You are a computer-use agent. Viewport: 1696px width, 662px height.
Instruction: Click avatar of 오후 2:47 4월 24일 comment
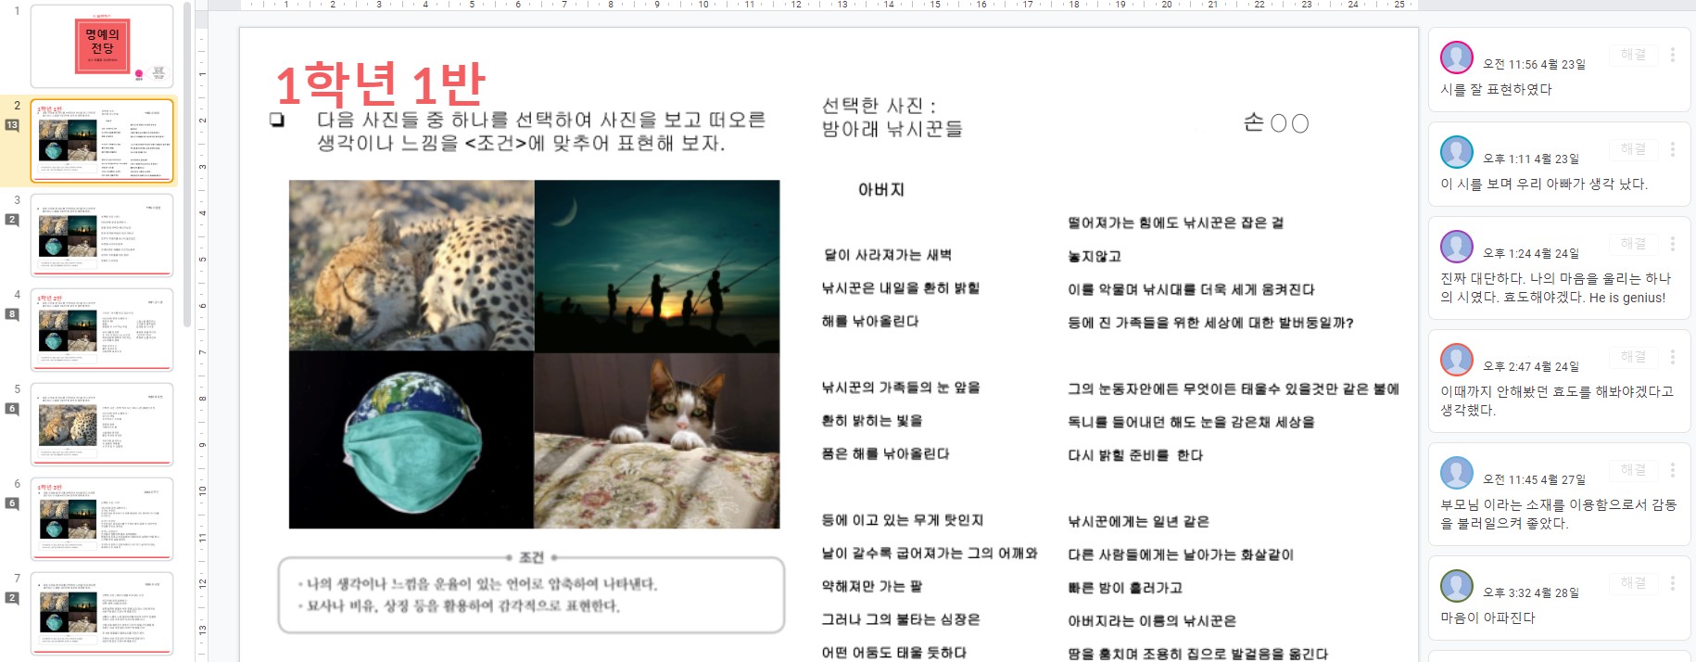coord(1457,360)
